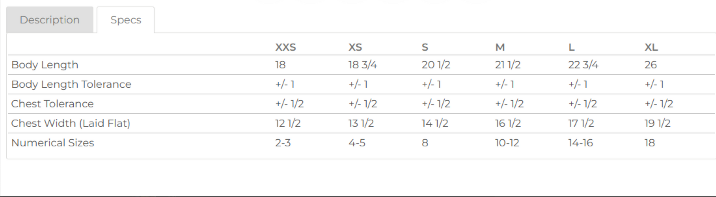Click the Numerical Sizes row label
The height and width of the screenshot is (197, 716).
[x=53, y=143]
